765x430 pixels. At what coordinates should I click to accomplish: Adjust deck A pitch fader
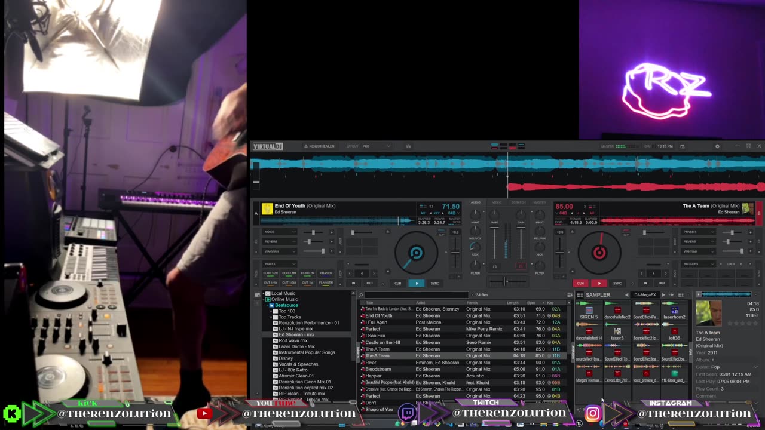click(x=455, y=254)
